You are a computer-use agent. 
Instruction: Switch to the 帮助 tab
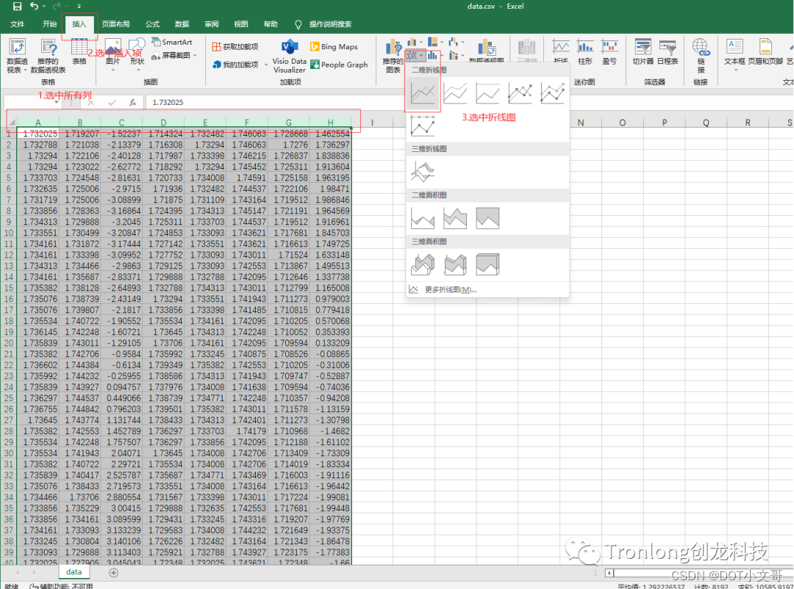[271, 24]
